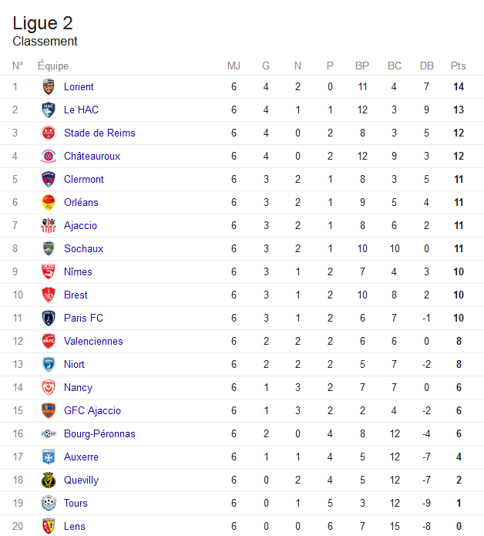The image size is (484, 536).
Task: Open the Châteauroux team link
Action: (92, 157)
